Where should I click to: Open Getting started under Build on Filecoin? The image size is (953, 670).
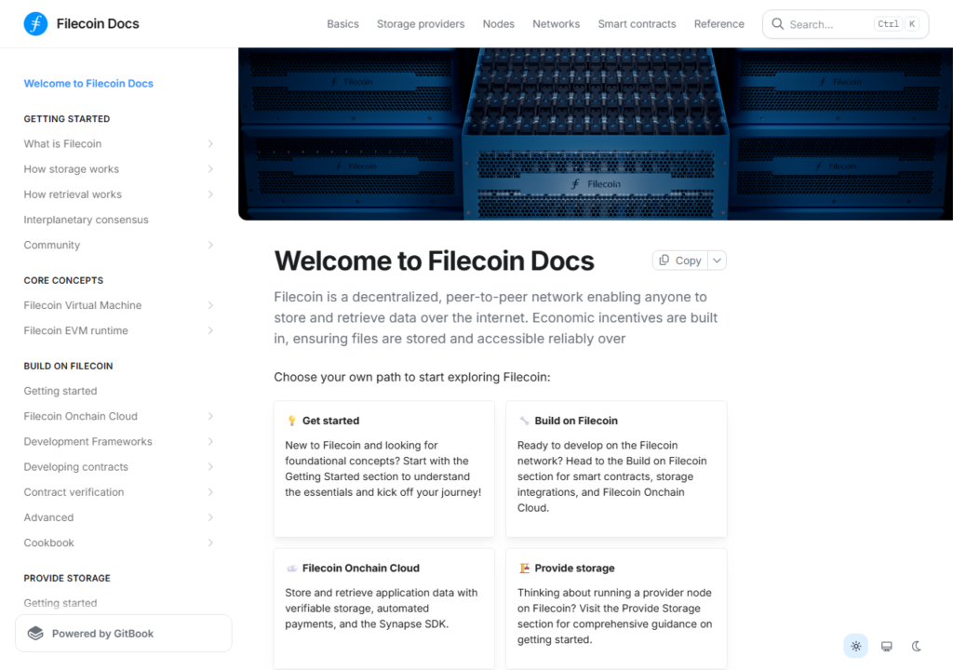60,391
